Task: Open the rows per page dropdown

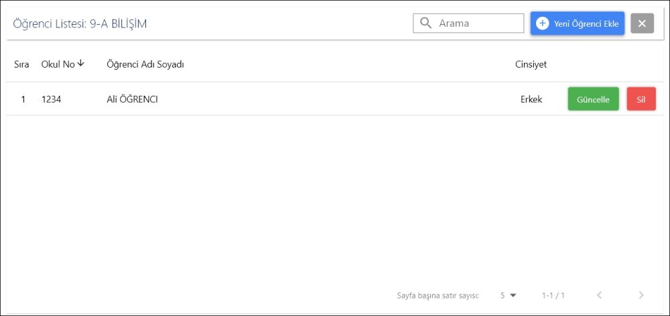Action: [509, 295]
